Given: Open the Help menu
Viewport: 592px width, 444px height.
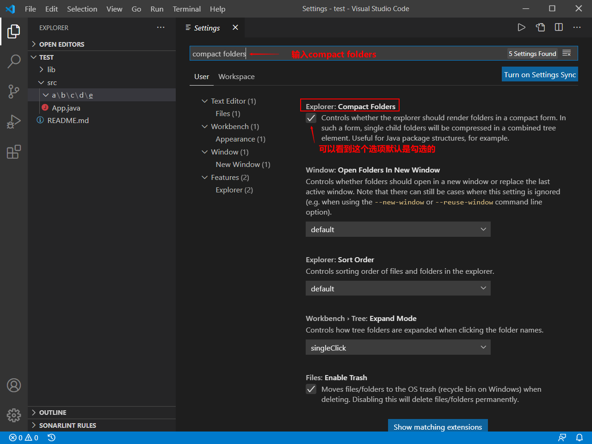Looking at the screenshot, I should [218, 9].
